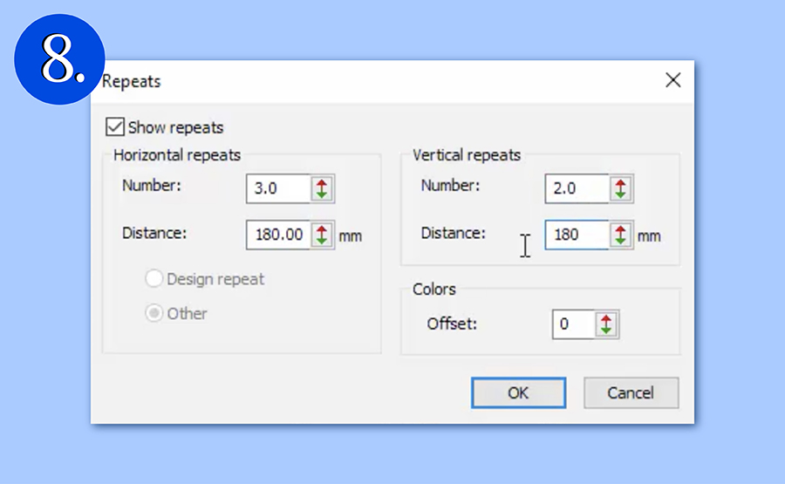This screenshot has height=484, width=785.
Task: Decrease horizontal repeats Number with down arrow
Action: pos(322,194)
